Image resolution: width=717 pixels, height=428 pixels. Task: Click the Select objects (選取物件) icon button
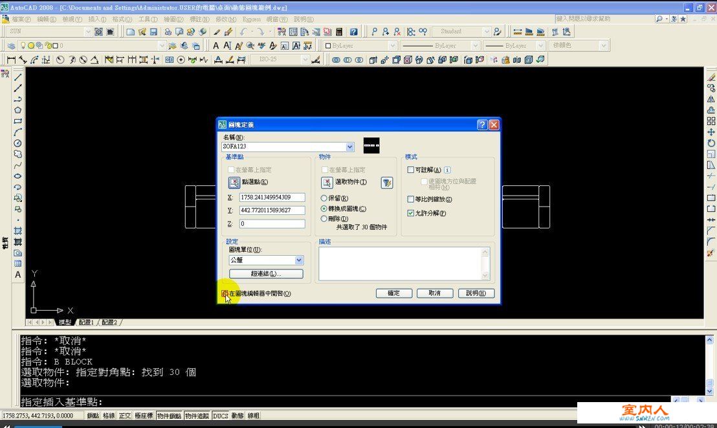click(x=327, y=183)
